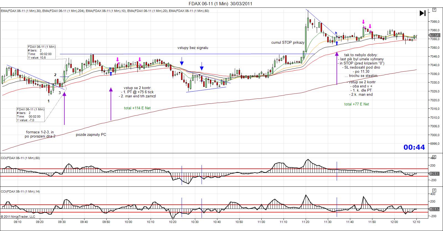Click the '- last pik byl umele vyhnany' line

(x=361, y=59)
